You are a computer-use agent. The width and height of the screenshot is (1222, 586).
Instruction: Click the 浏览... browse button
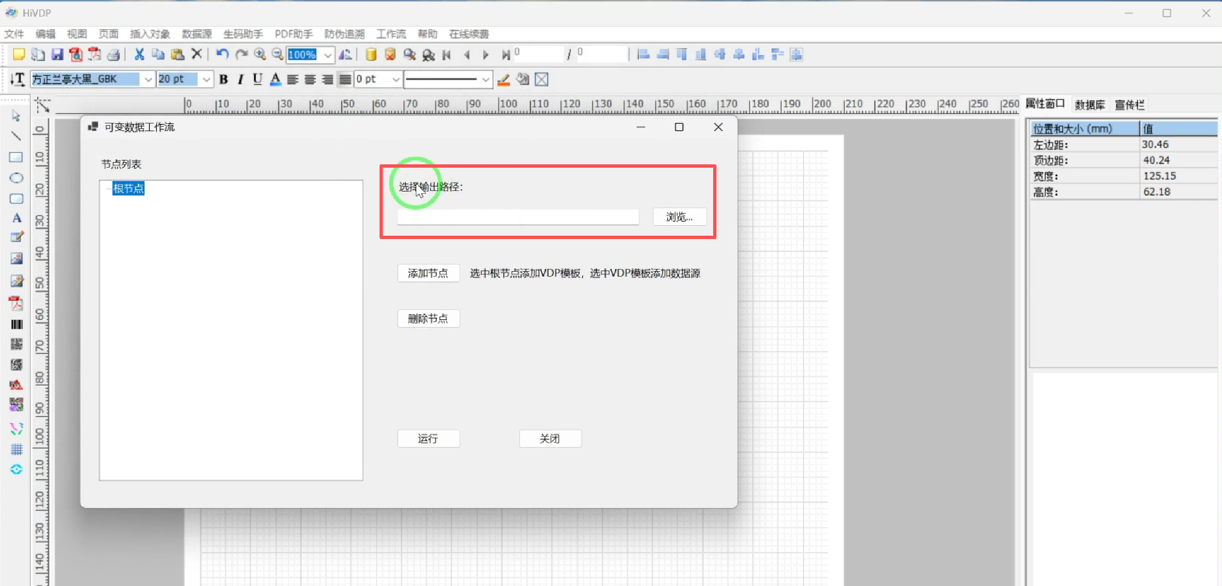pyautogui.click(x=679, y=217)
